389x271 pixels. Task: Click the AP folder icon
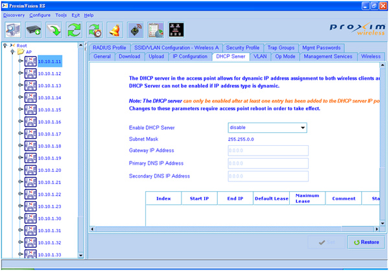pos(21,52)
